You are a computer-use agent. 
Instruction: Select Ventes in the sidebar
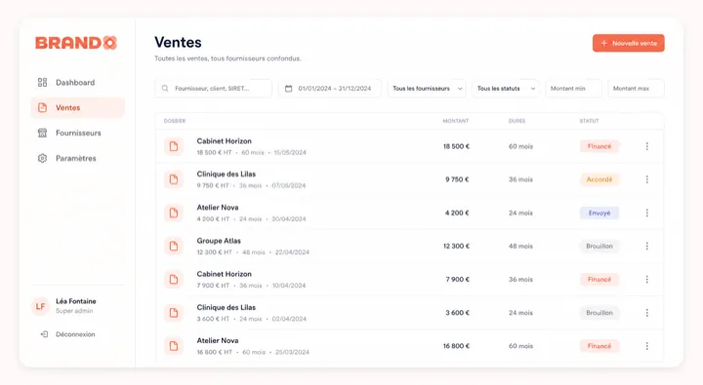77,107
